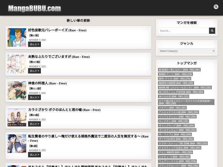Open 未熟なふたりでございますが title link
The image size is (223, 167).
[59, 57]
